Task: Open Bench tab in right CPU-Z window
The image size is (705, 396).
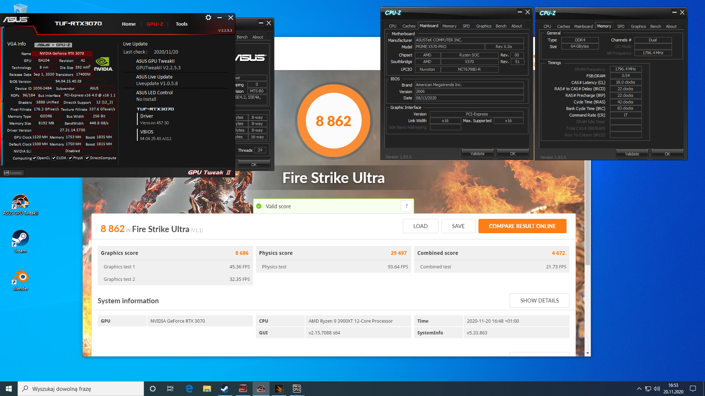Action: [x=655, y=26]
